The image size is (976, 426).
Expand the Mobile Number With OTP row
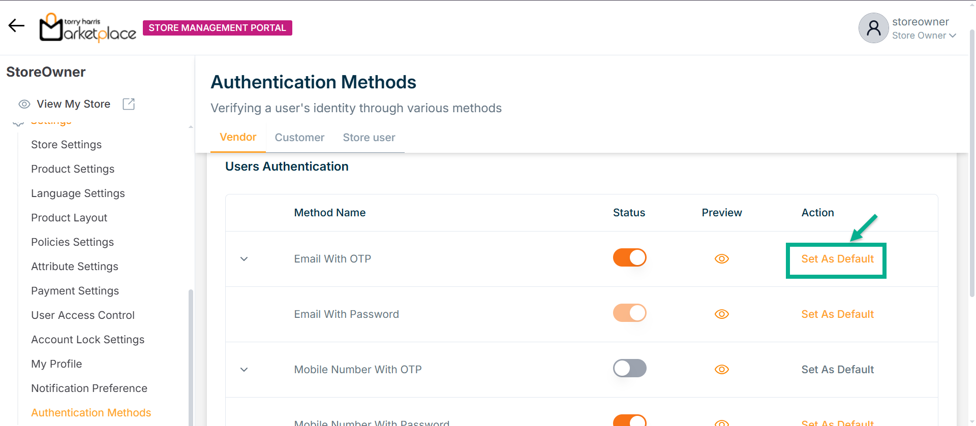tap(244, 370)
